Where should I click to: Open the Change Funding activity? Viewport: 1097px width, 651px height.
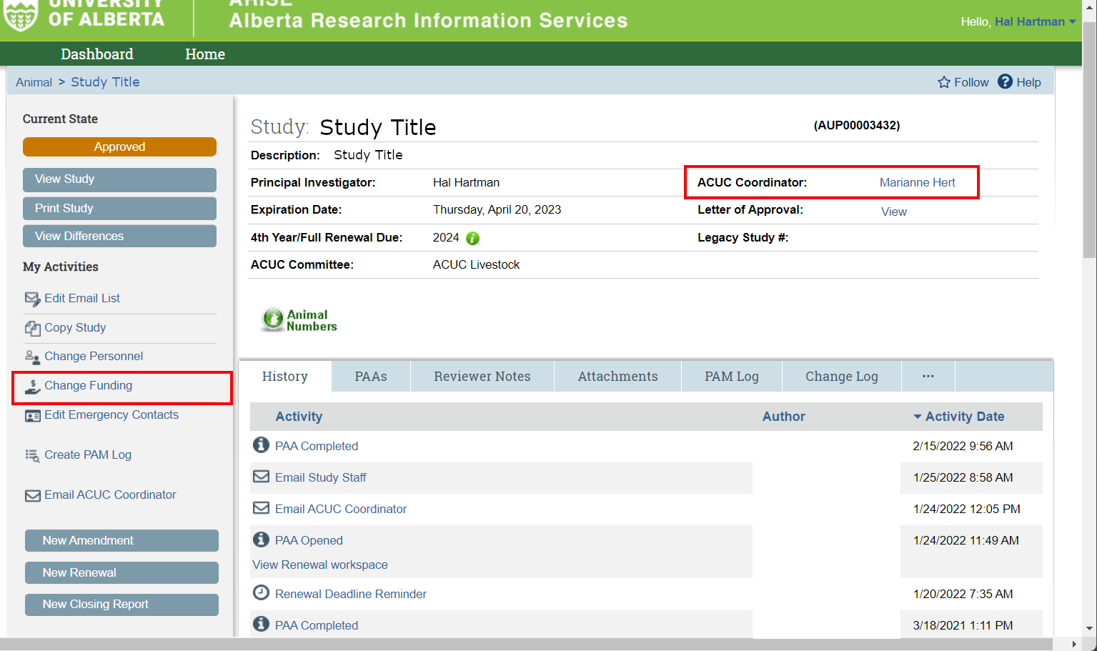point(88,386)
